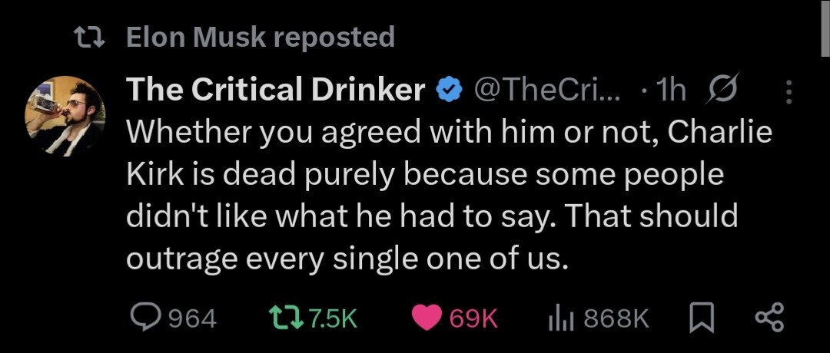Image resolution: width=830 pixels, height=353 pixels.
Task: Open the 1h timestamp link
Action: pos(669,91)
